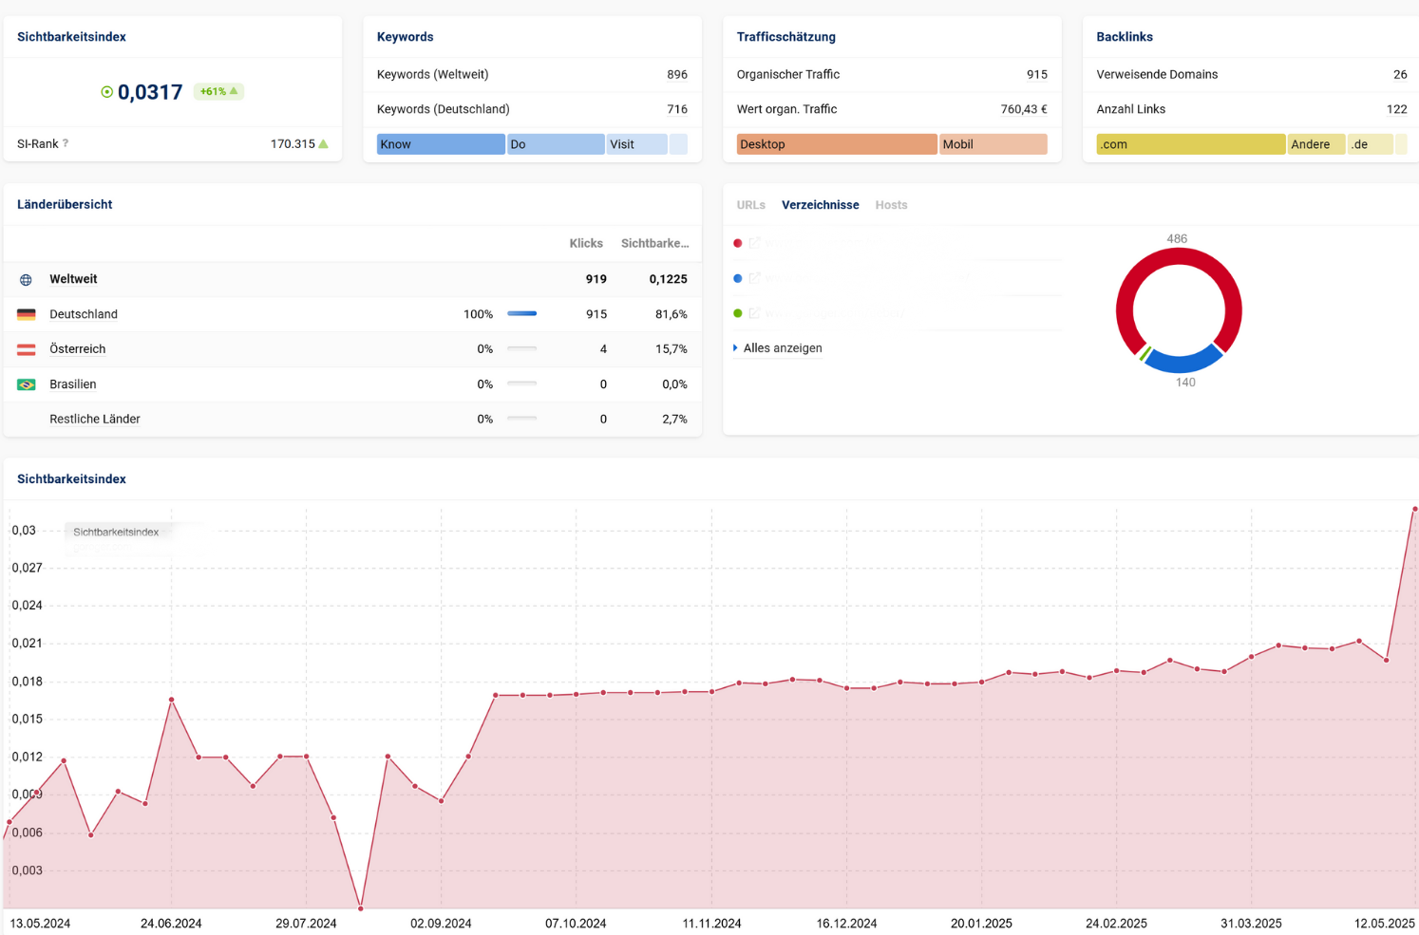Click the 0,1225 value in Weltweit row
The width and height of the screenshot is (1419, 935).
click(669, 279)
